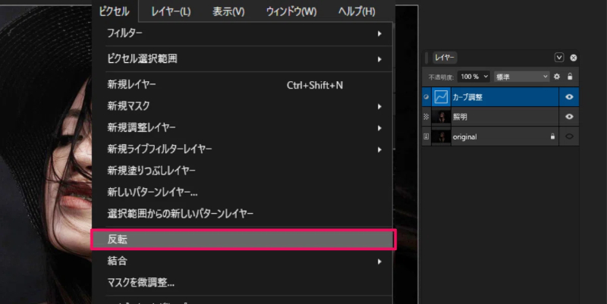Expand the 結合 submenu arrow
607x304 pixels.
(x=379, y=262)
